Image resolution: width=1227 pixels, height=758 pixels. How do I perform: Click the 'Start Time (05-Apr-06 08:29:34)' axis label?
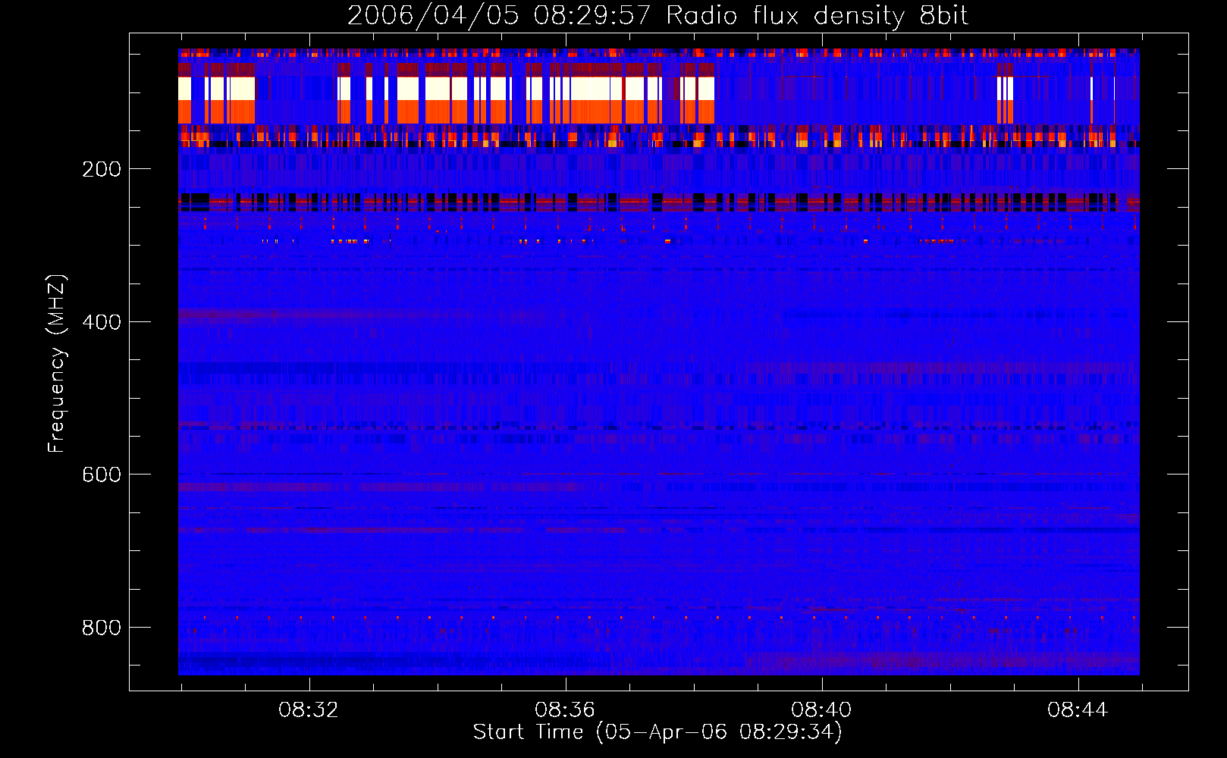point(657,732)
